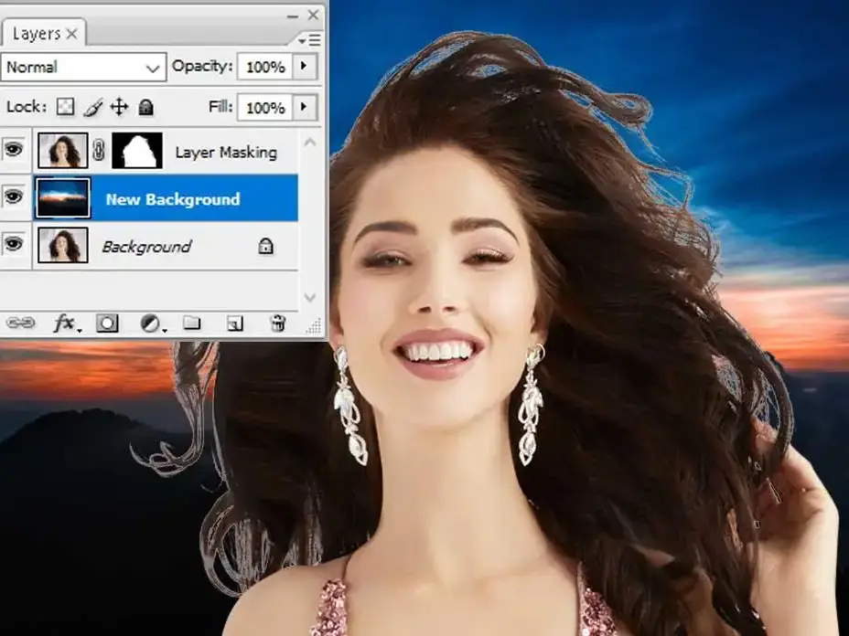Click the link layers icon at panel bottom
This screenshot has width=849, height=636.
click(x=20, y=323)
